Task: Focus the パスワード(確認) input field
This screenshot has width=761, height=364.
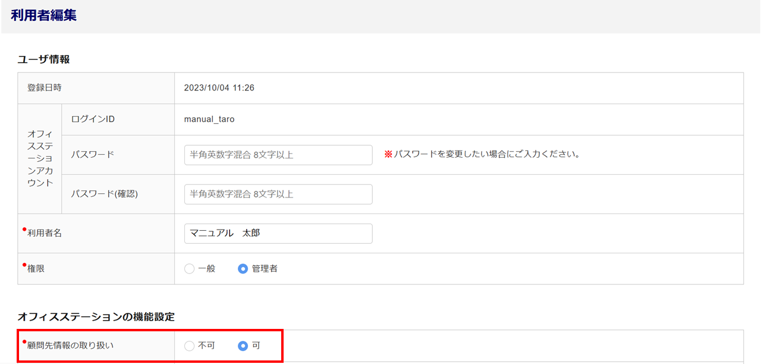Action: [x=278, y=194]
